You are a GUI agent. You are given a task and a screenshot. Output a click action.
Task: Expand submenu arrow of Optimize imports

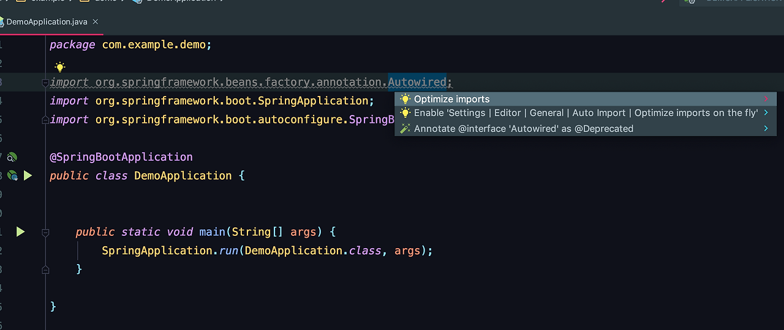tap(766, 99)
